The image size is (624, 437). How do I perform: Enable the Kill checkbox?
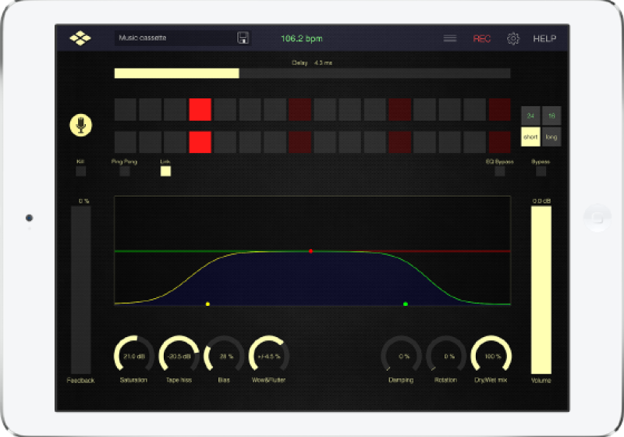pos(80,171)
